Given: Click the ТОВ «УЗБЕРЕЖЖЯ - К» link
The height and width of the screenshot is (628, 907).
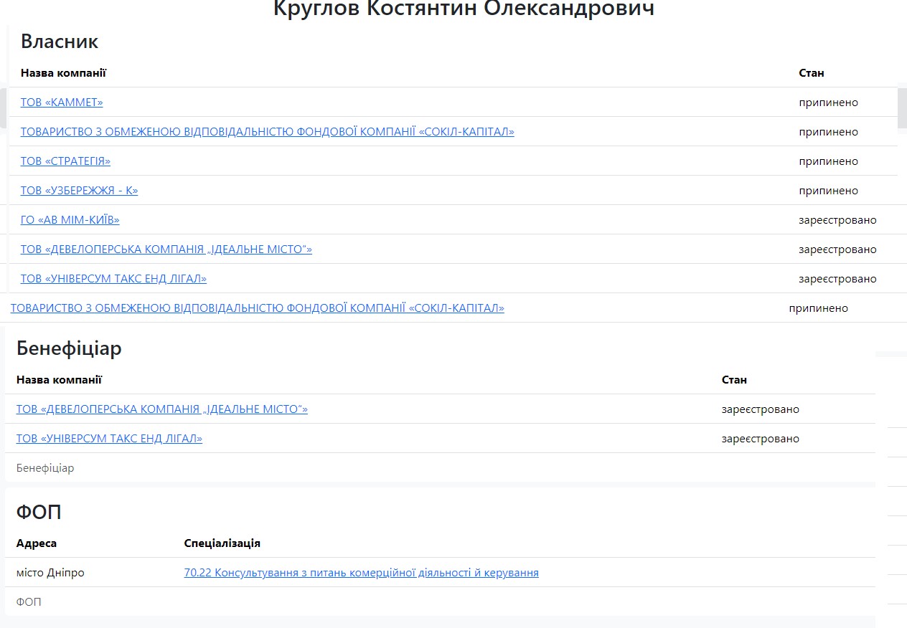Looking at the screenshot, I should click(x=79, y=191).
